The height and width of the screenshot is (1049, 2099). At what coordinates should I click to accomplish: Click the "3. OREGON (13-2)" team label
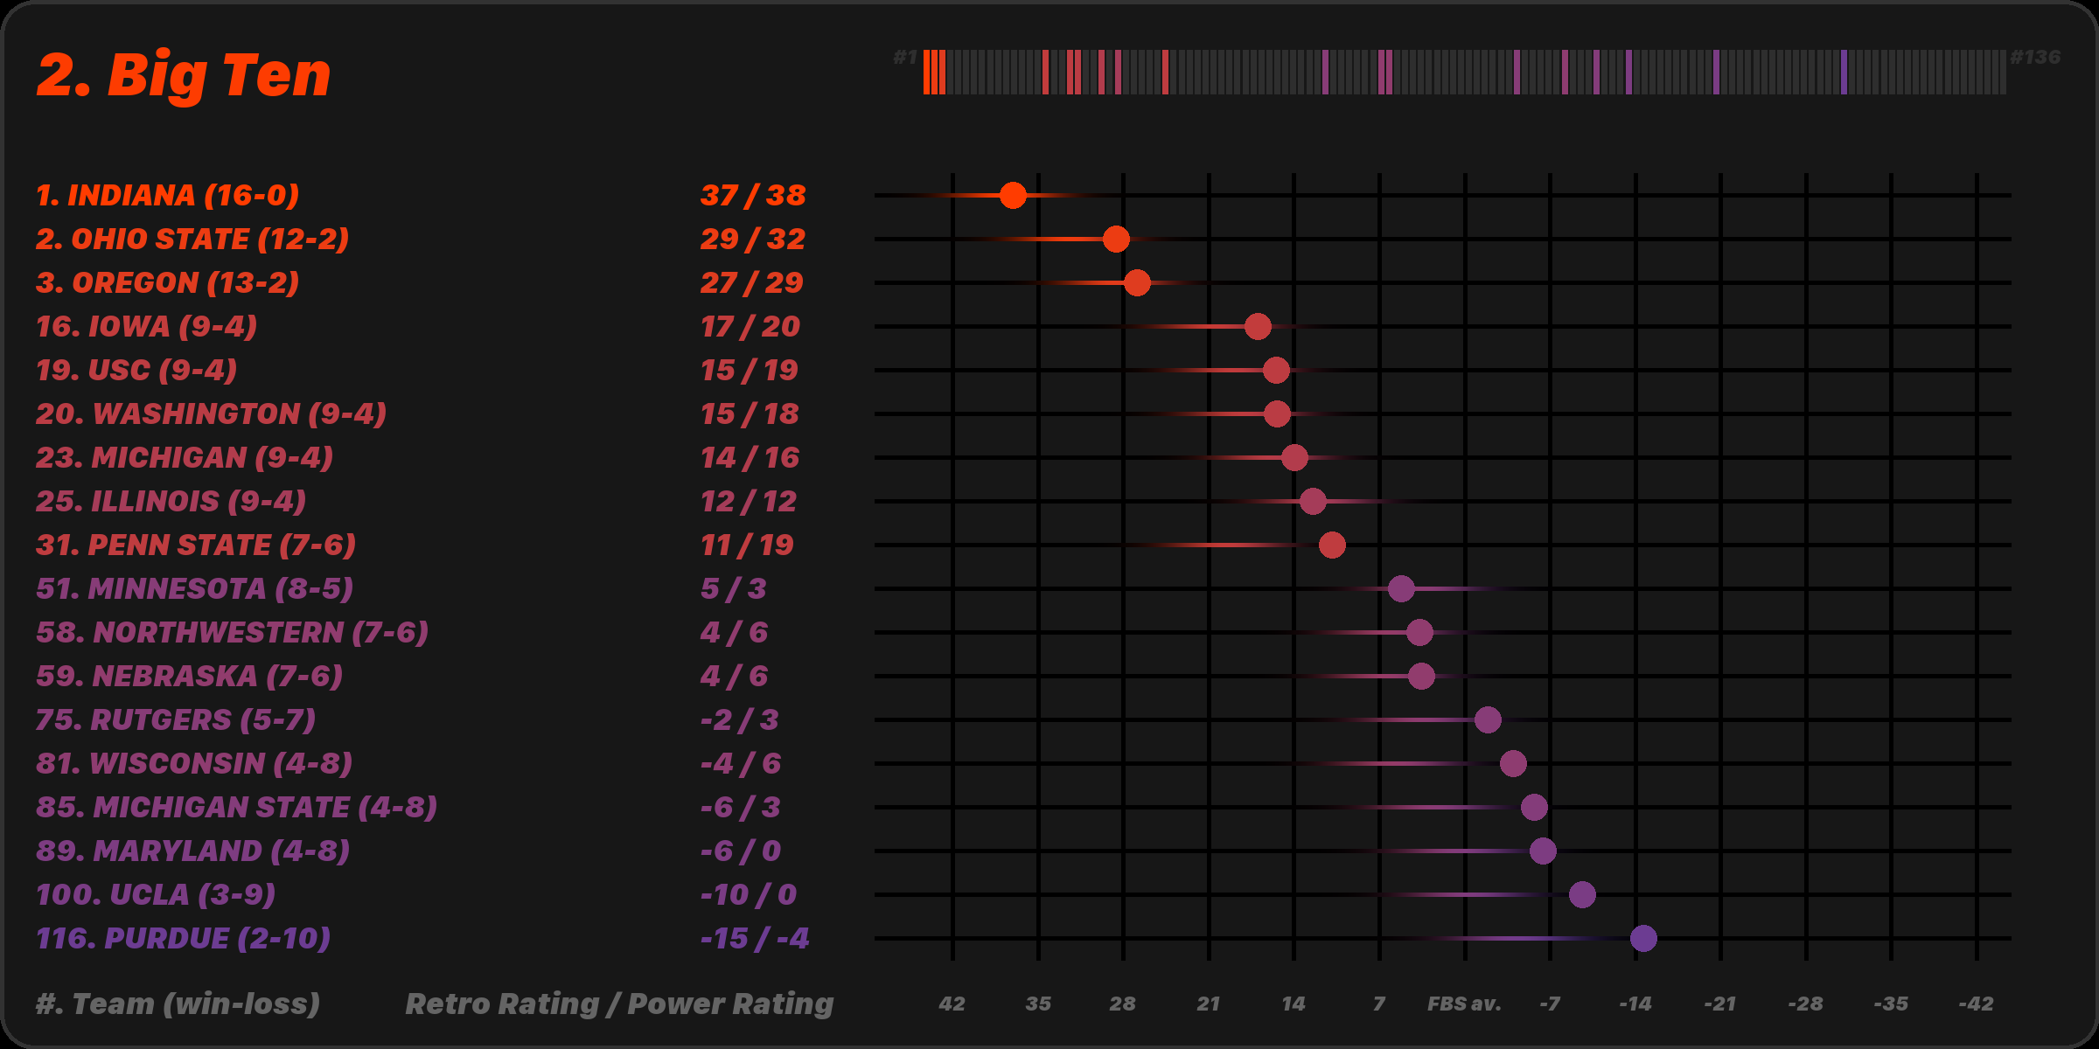coord(167,282)
